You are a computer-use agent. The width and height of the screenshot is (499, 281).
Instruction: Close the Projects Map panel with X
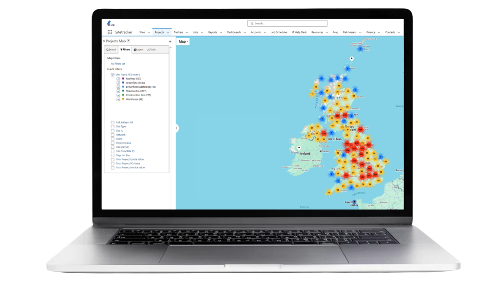(x=104, y=41)
